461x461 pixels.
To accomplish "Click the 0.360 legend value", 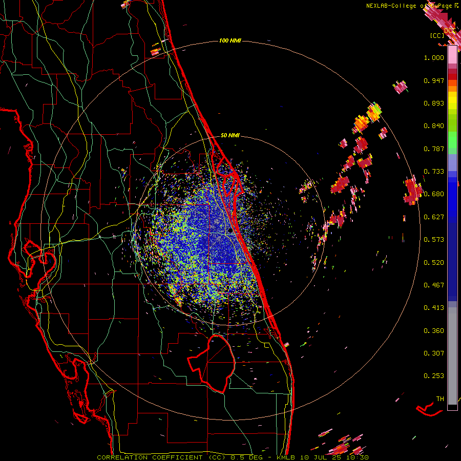I will (x=434, y=331).
